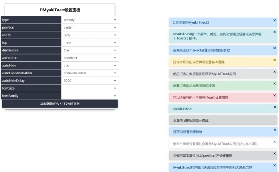Click the '点击获取MYUKI TOAST实例' button
Viewport: 279px width, 172px height.
click(60, 104)
